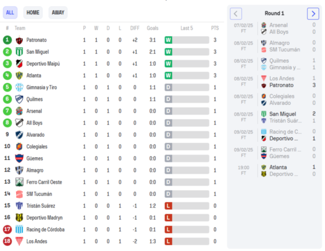Click the Quilmes grey D form badge
325x251 pixels.
pos(168,99)
